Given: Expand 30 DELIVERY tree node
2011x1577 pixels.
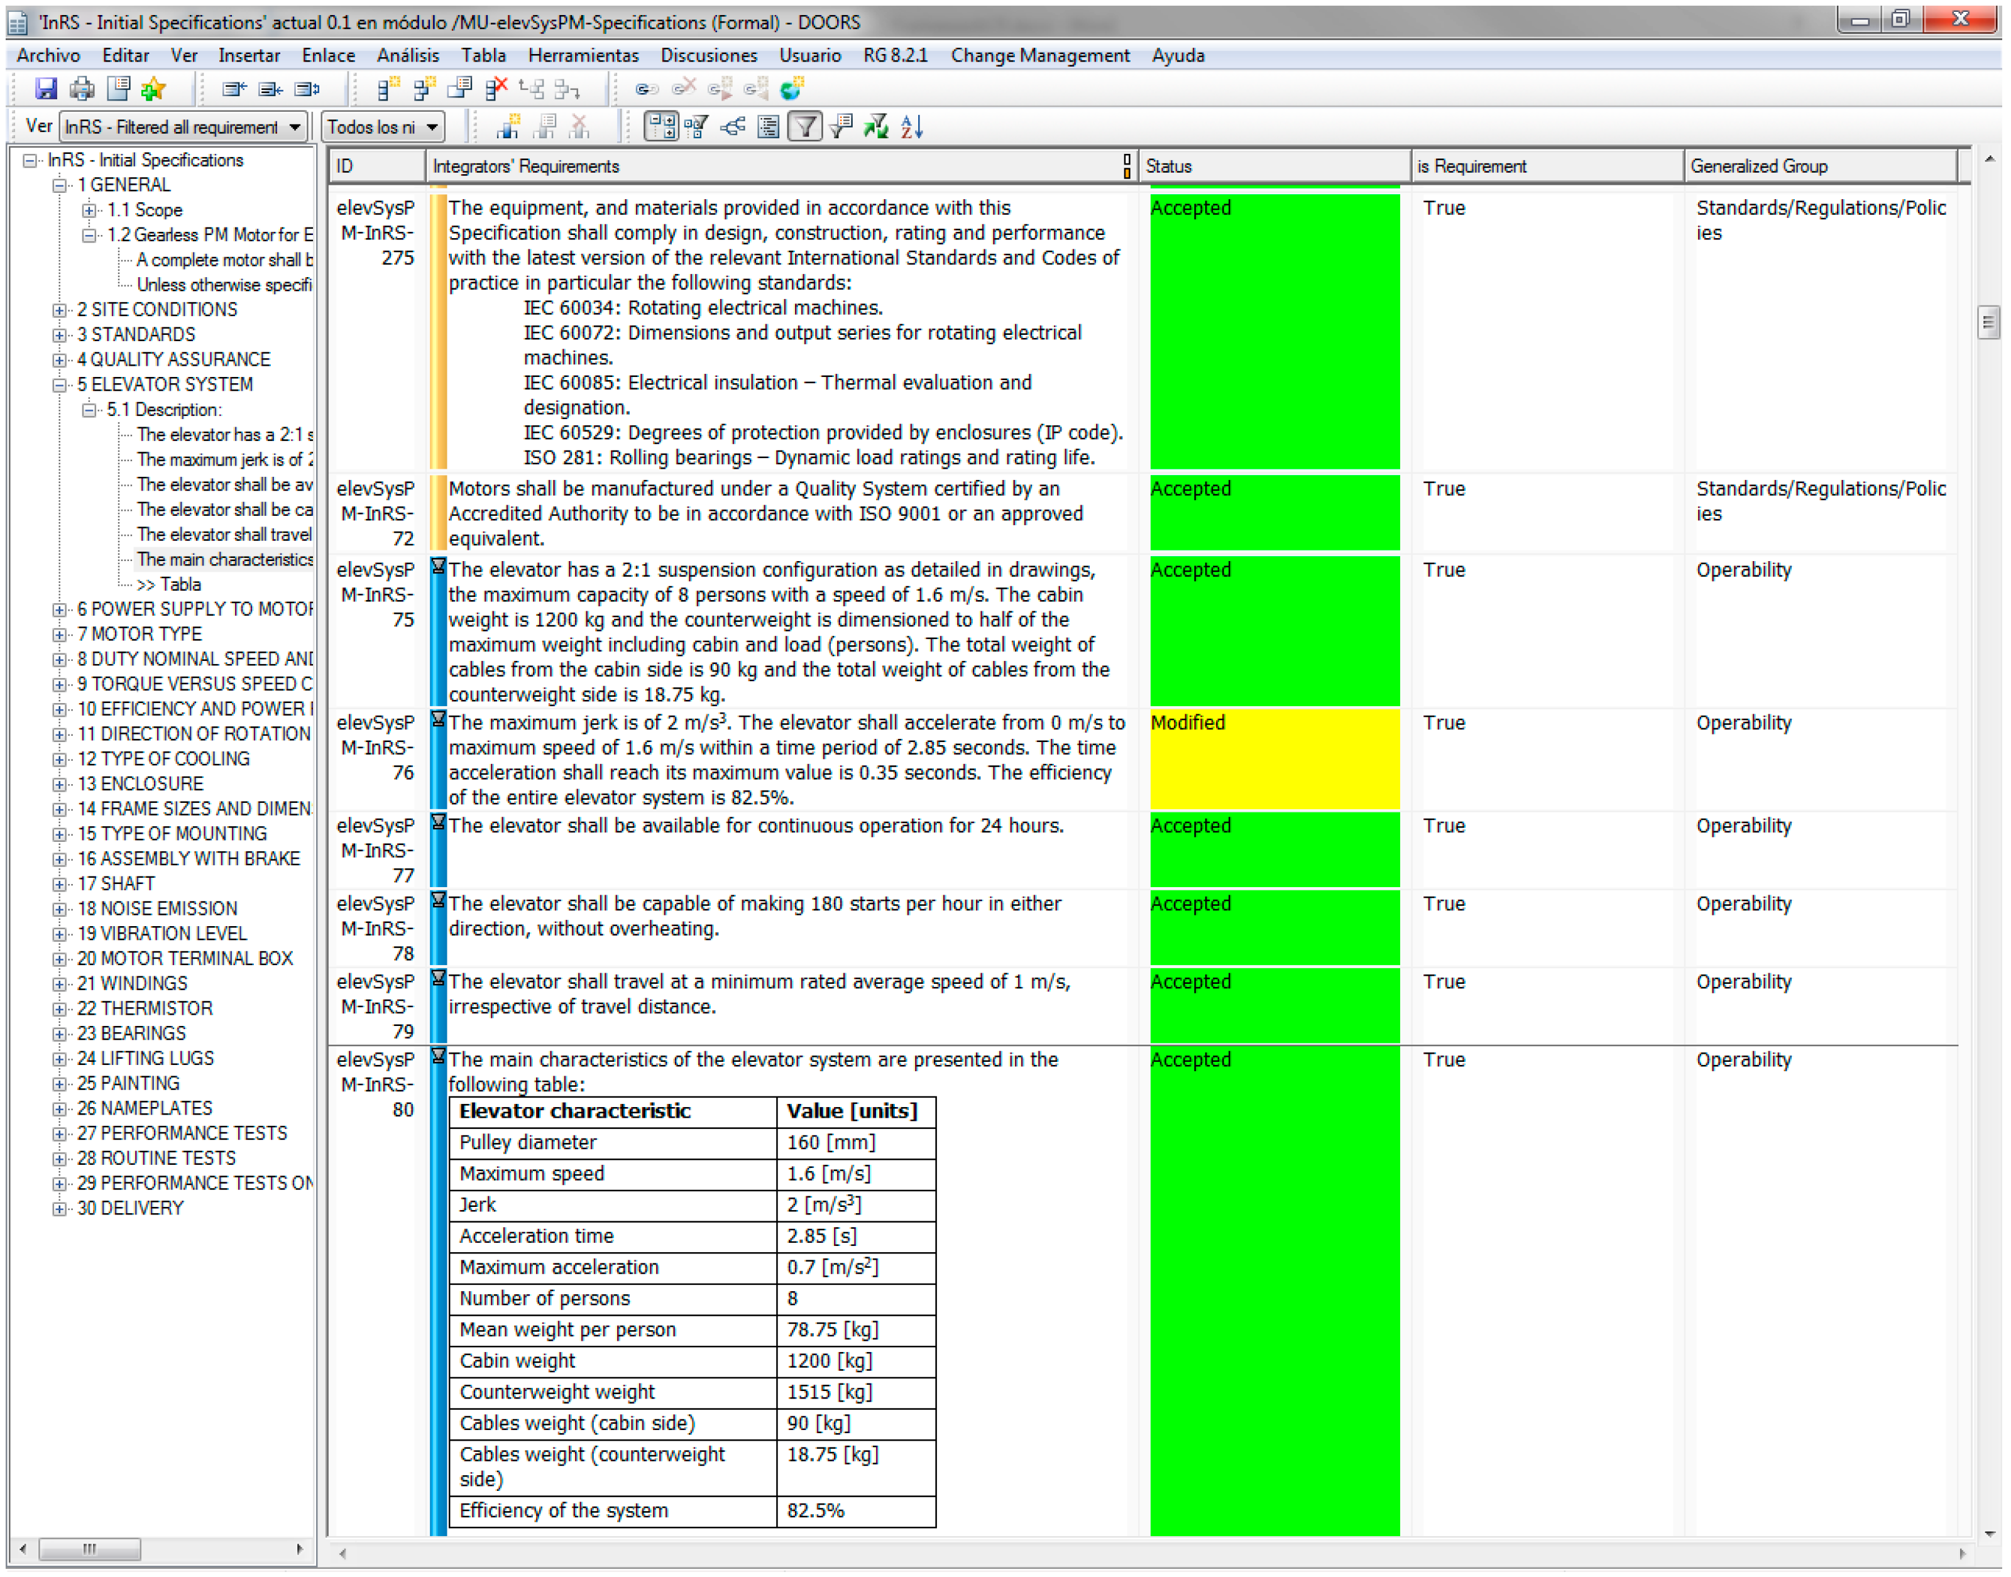Looking at the screenshot, I should click(x=60, y=1209).
